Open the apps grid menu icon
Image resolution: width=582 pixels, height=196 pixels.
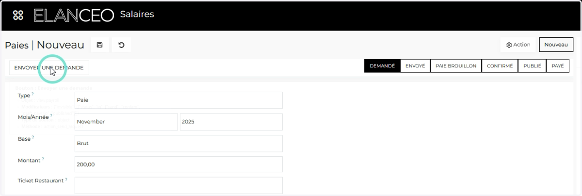point(18,15)
